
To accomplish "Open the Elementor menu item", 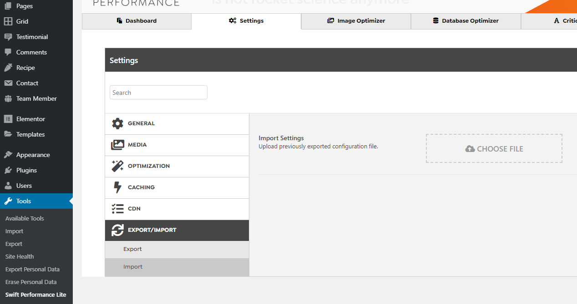I will pyautogui.click(x=36, y=119).
